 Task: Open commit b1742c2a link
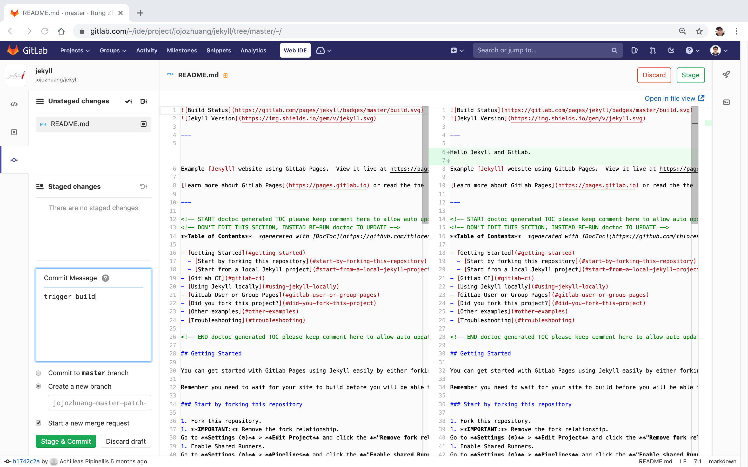coord(26,462)
